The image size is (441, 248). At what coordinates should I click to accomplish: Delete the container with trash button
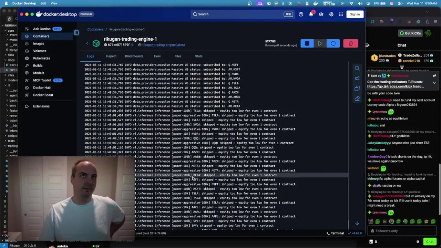350,43
